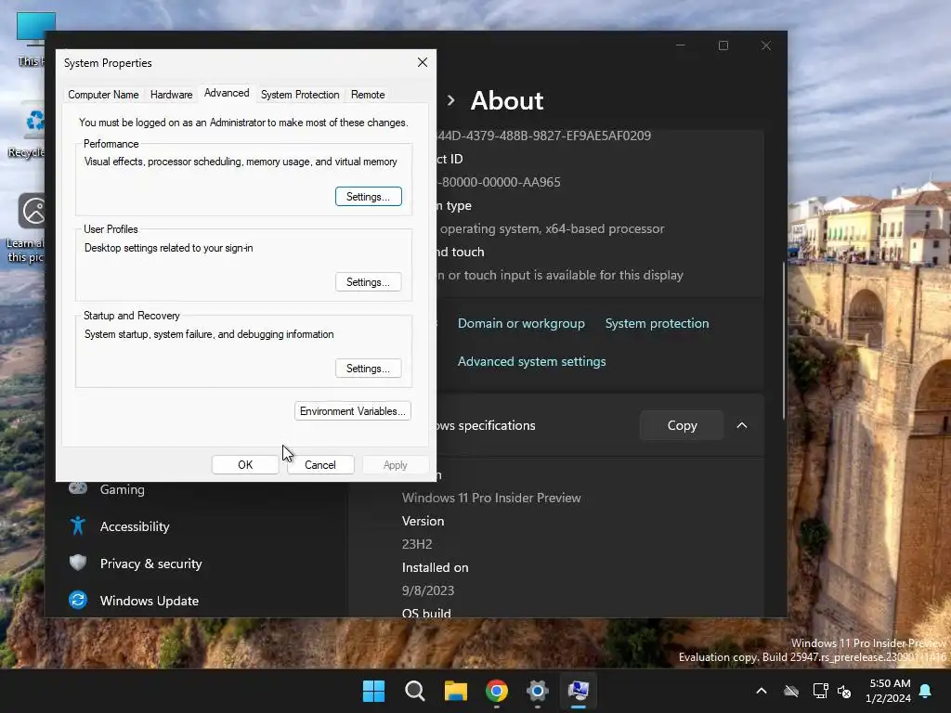
Task: Click the 9/8/2023 installed date
Action: pyautogui.click(x=427, y=590)
